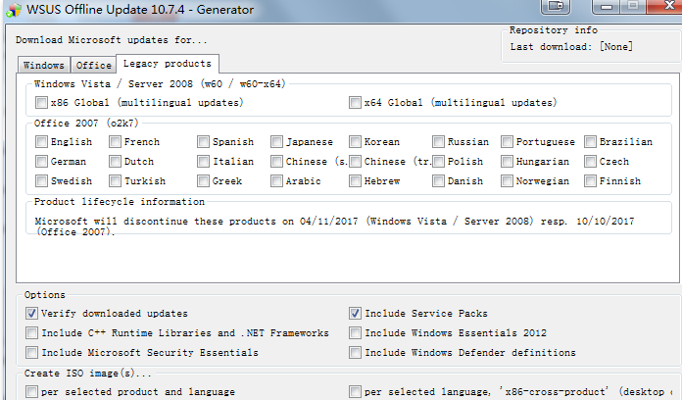682x400 pixels.
Task: Click the Product lifecycle information text
Action: (120, 202)
